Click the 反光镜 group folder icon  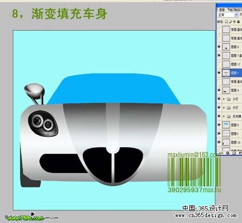tap(229, 117)
